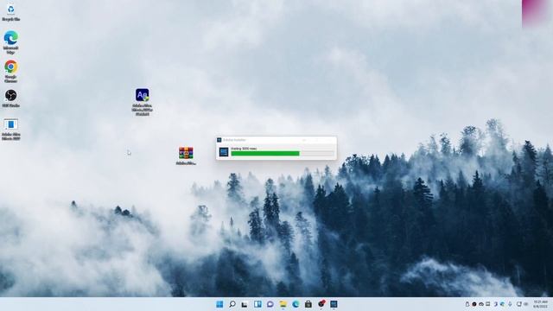Open the Google Chrome desktop shortcut
The image size is (553, 311).
pos(10,71)
